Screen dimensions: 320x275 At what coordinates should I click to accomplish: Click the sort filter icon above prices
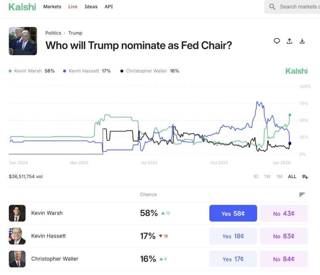tap(302, 195)
